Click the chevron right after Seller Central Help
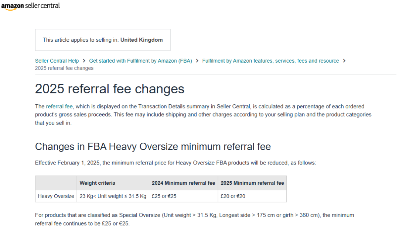 click(84, 61)
